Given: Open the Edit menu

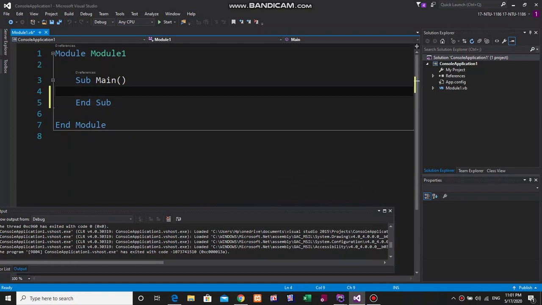Looking at the screenshot, I should 19,14.
